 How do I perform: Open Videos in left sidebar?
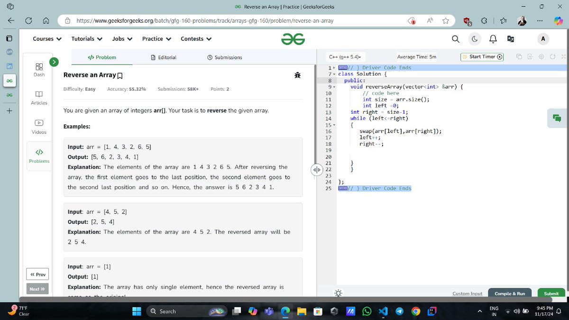(39, 127)
